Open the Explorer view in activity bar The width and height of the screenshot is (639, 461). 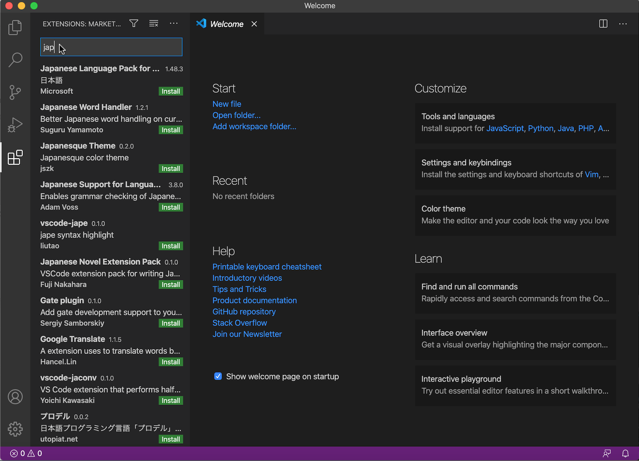tap(15, 27)
